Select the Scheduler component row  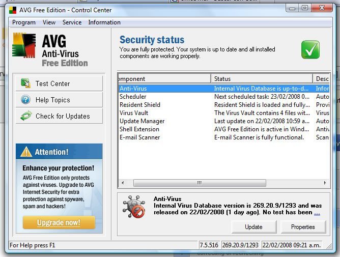(x=224, y=97)
